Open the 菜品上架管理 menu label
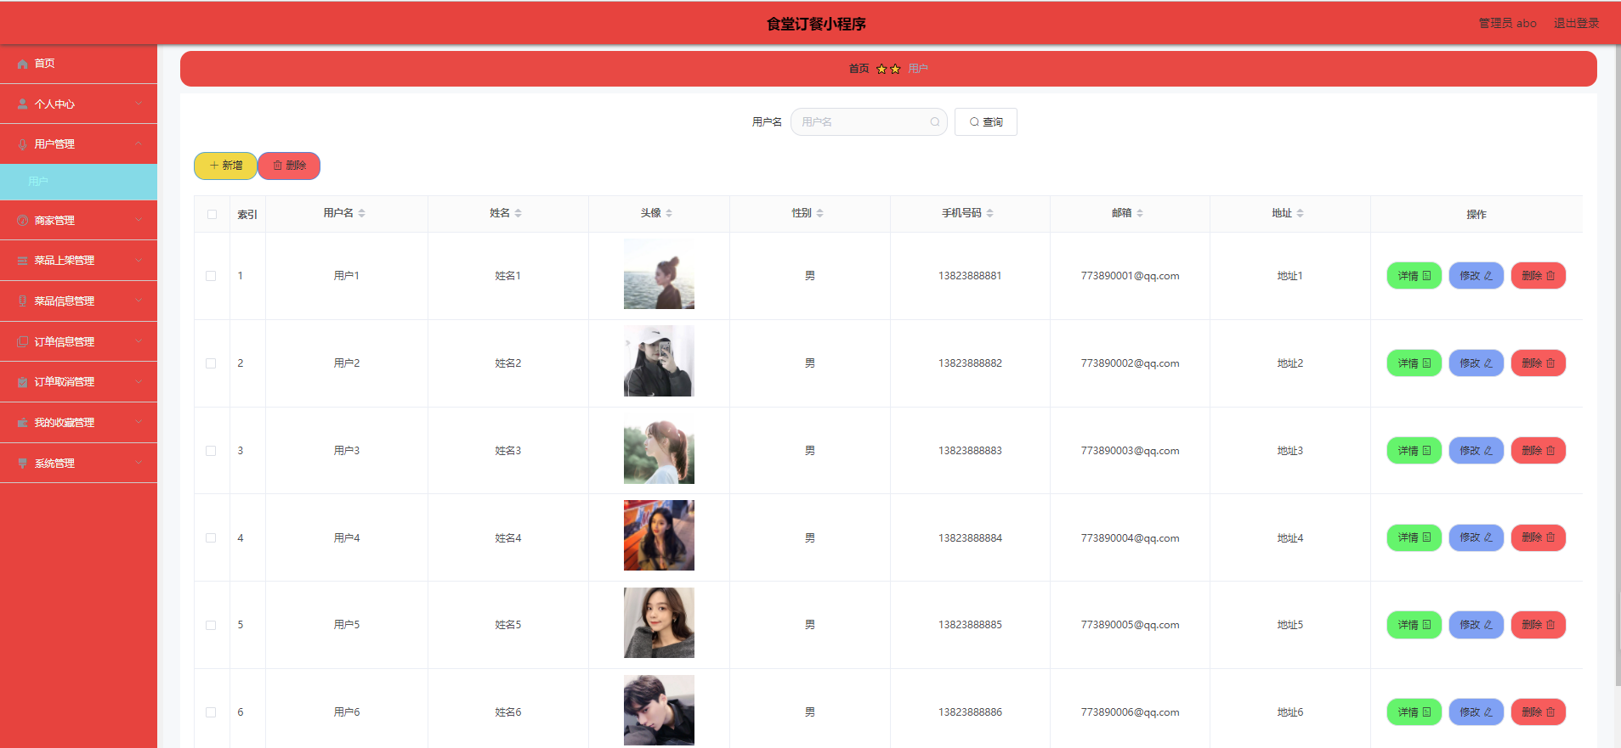 click(65, 261)
